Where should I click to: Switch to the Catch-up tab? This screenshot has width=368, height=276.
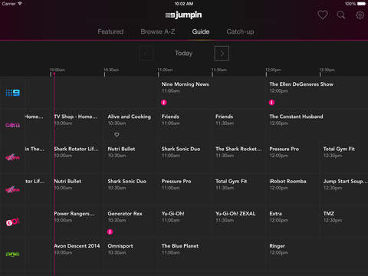click(x=240, y=32)
